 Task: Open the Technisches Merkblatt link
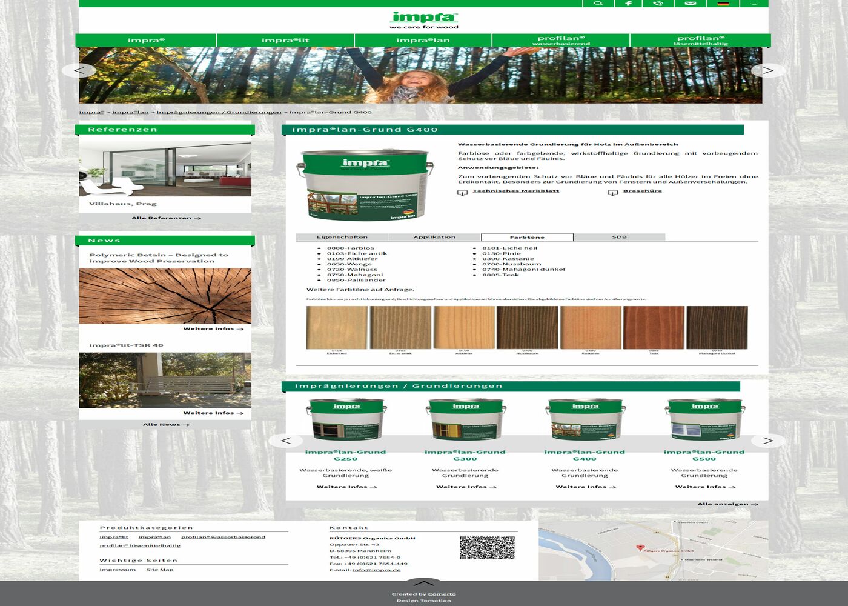coord(515,191)
